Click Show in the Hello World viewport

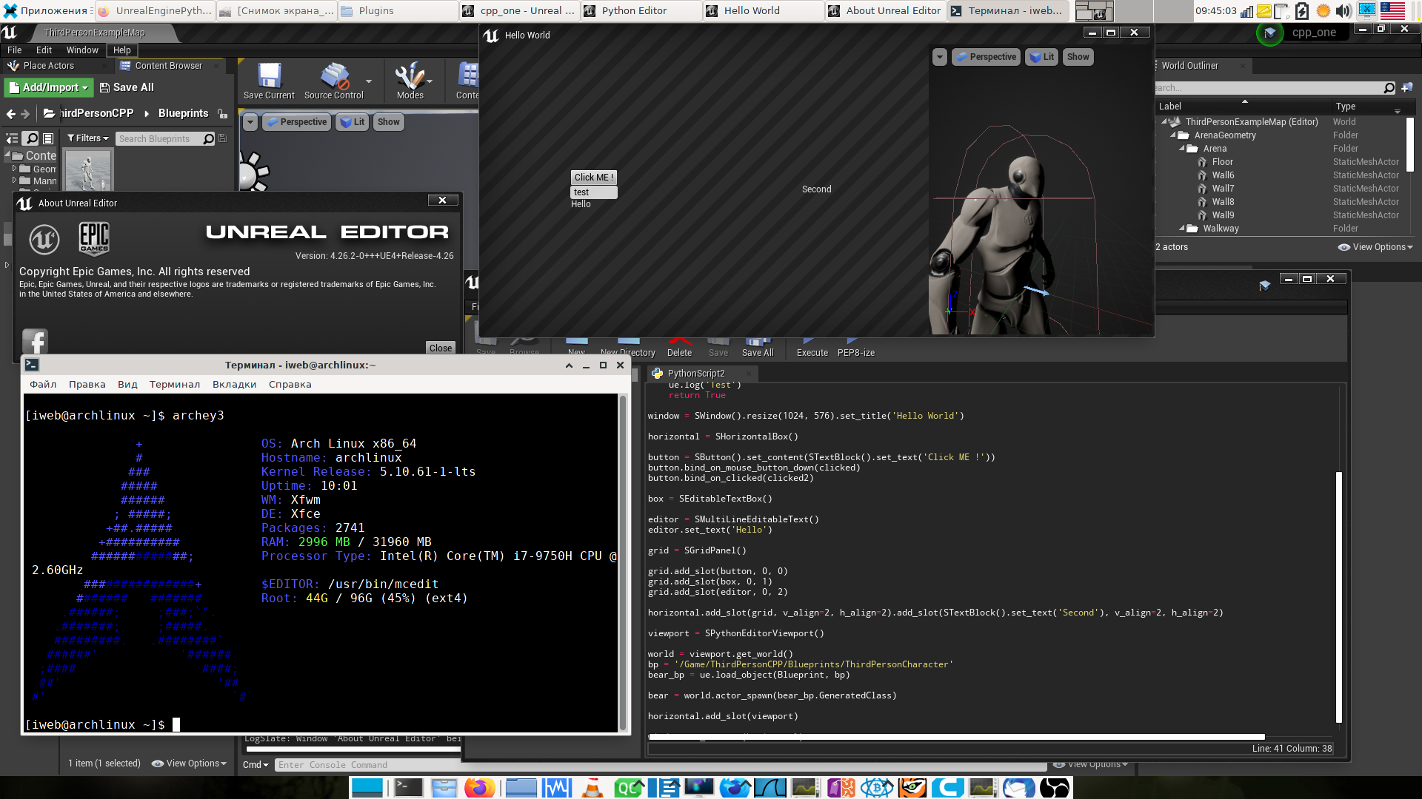click(x=1078, y=57)
